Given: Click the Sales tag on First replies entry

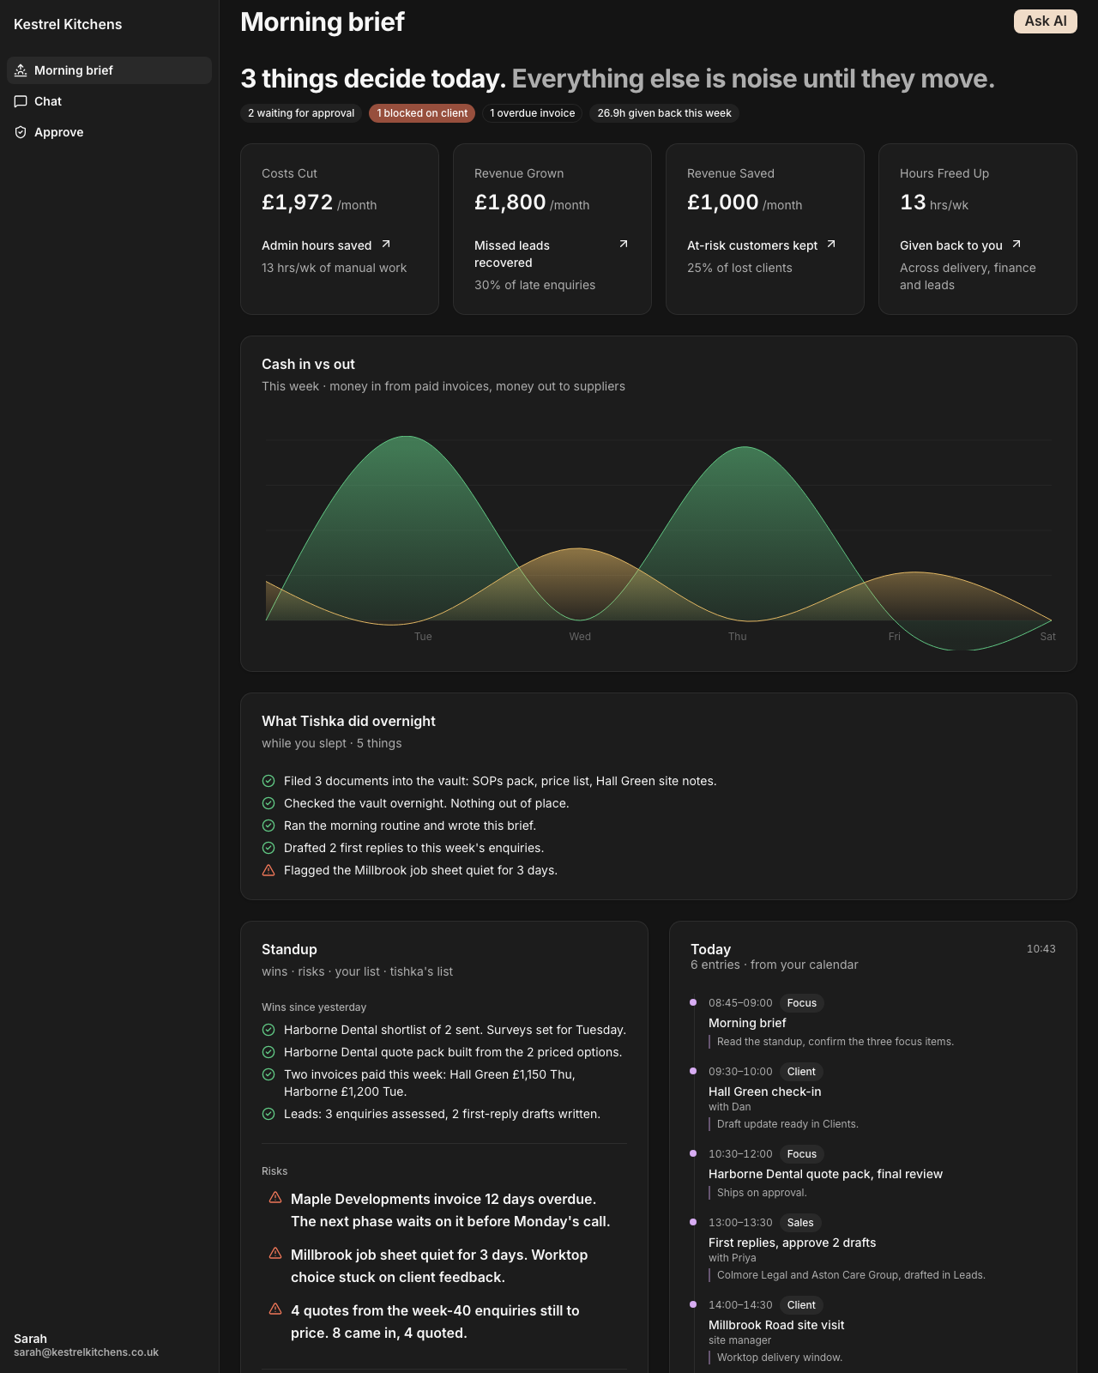Looking at the screenshot, I should (x=800, y=1223).
